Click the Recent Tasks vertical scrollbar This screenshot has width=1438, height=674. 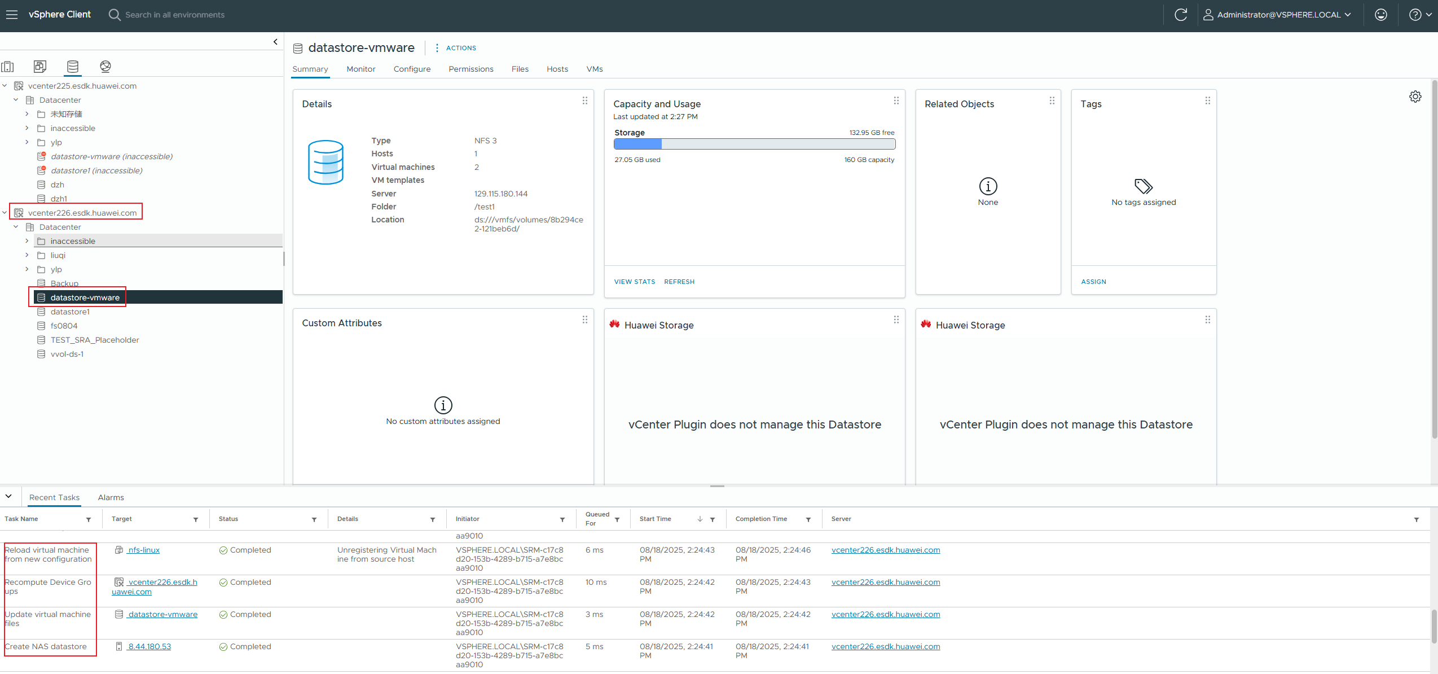point(1434,626)
